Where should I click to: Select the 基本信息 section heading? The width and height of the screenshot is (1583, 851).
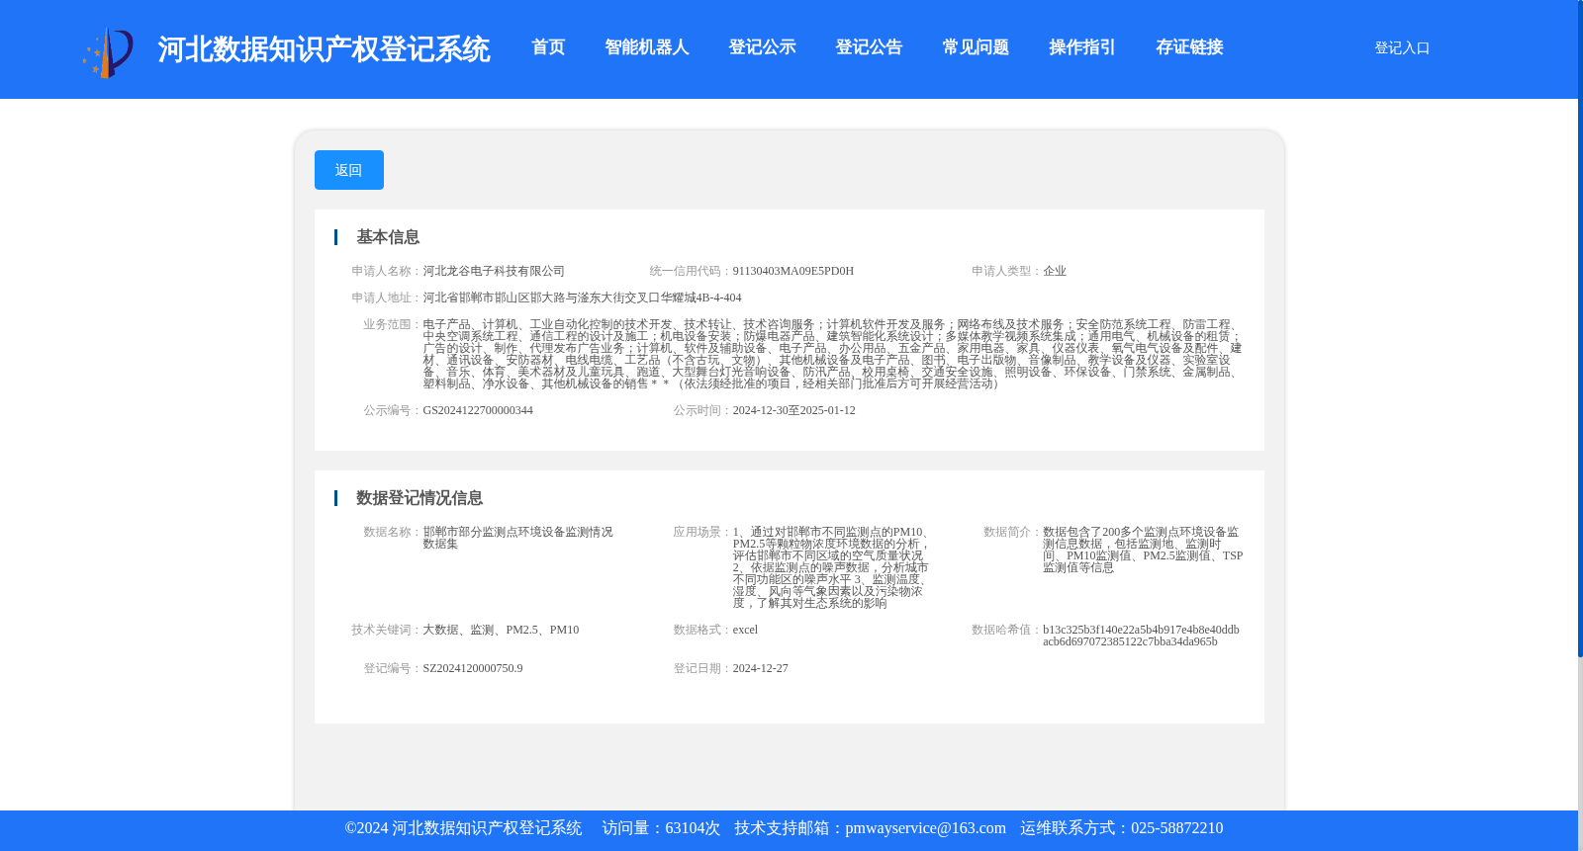(x=388, y=237)
